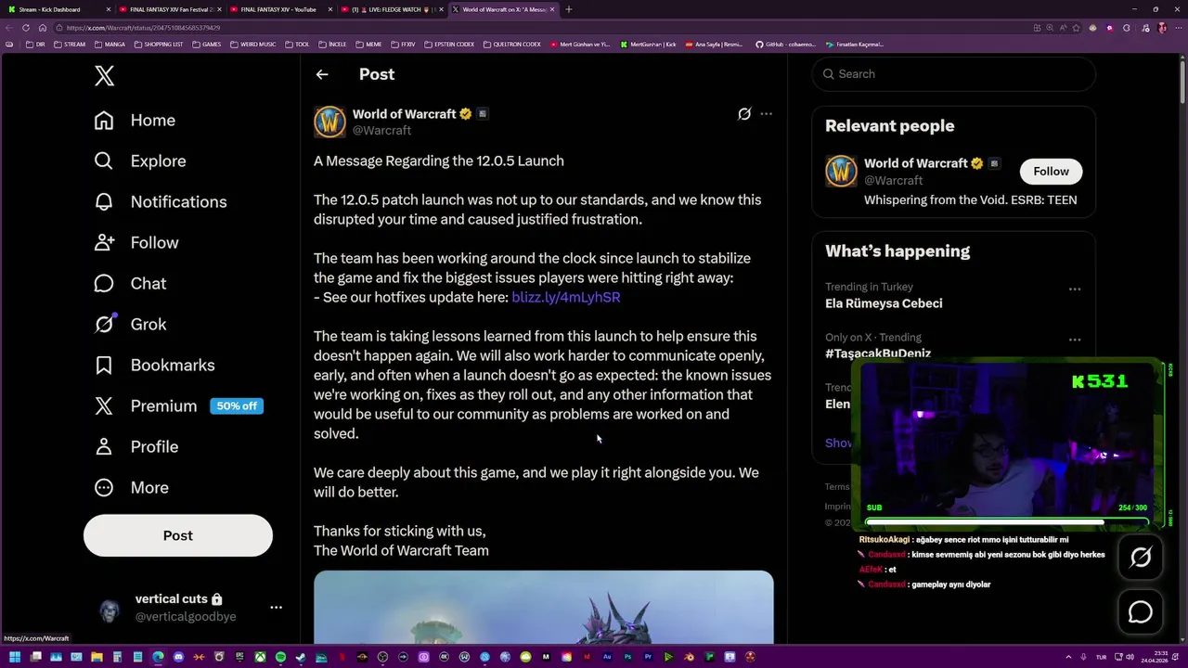Open the GAMES bookmarks folder
Screen dimensions: 1188x668
click(206, 45)
